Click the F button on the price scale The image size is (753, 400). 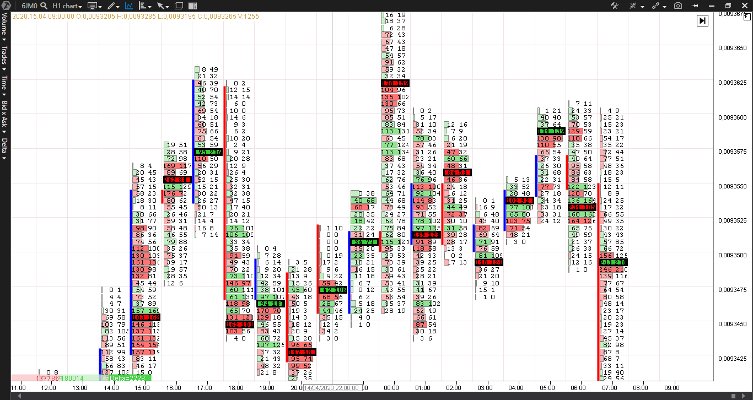[747, 17]
